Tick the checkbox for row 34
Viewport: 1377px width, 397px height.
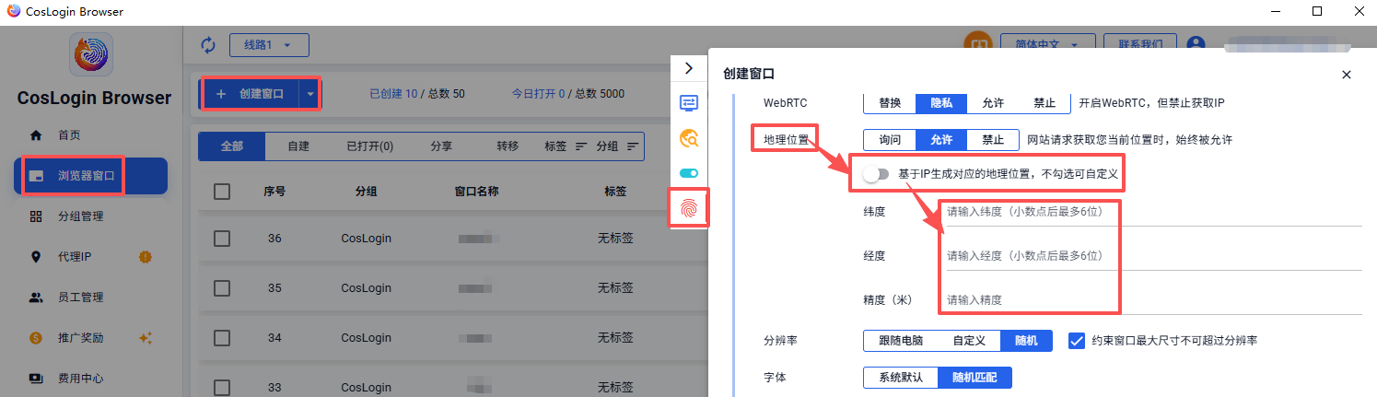click(222, 337)
